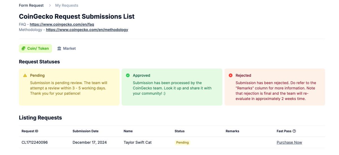The width and height of the screenshot is (339, 155).
Task: Click the coin stack icon
Action: point(24,48)
